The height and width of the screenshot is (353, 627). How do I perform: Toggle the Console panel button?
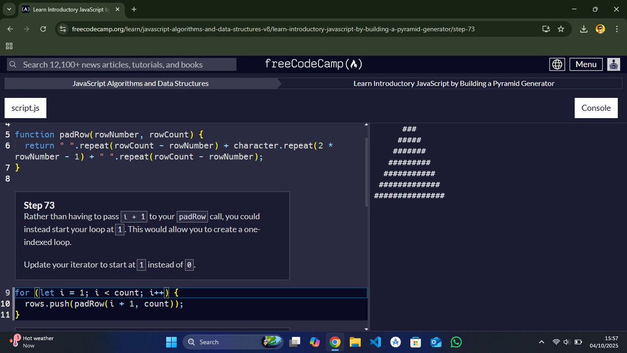[x=596, y=108]
